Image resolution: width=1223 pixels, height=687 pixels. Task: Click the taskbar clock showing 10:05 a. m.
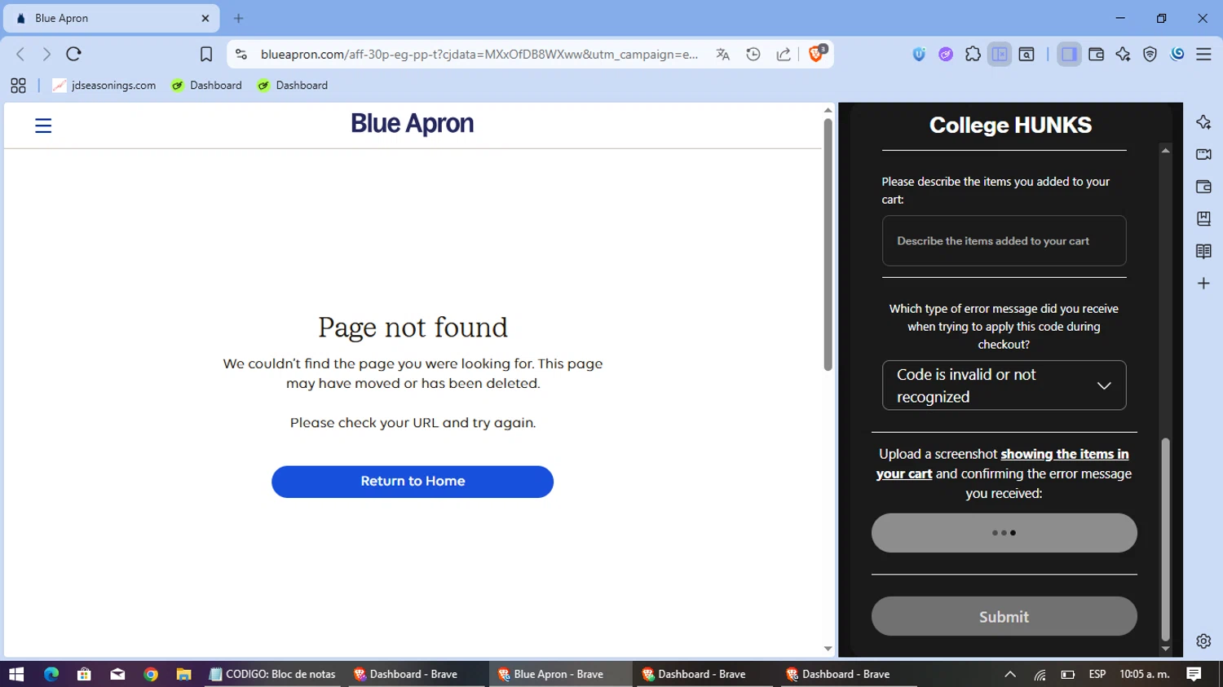[x=1145, y=674]
